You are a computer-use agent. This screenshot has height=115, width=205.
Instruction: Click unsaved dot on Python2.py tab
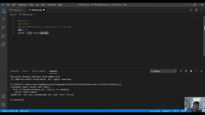44,10
